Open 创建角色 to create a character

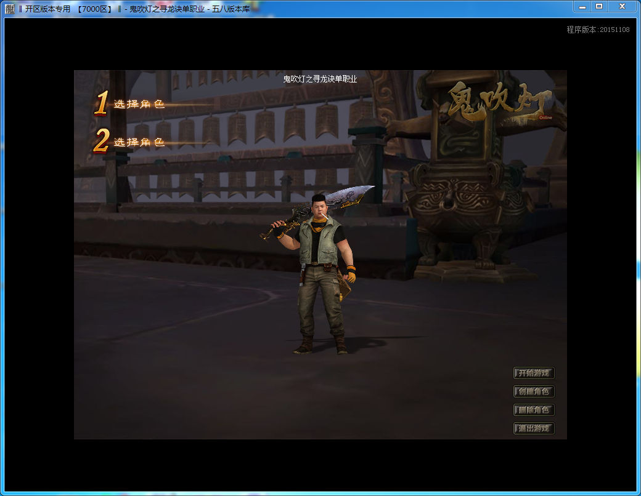coord(534,391)
